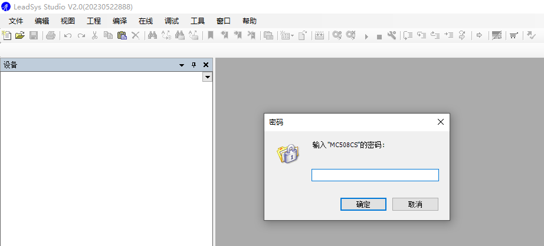Click the hollow right-arrow toolbar icon
The width and height of the screenshot is (544, 246).
click(480, 35)
